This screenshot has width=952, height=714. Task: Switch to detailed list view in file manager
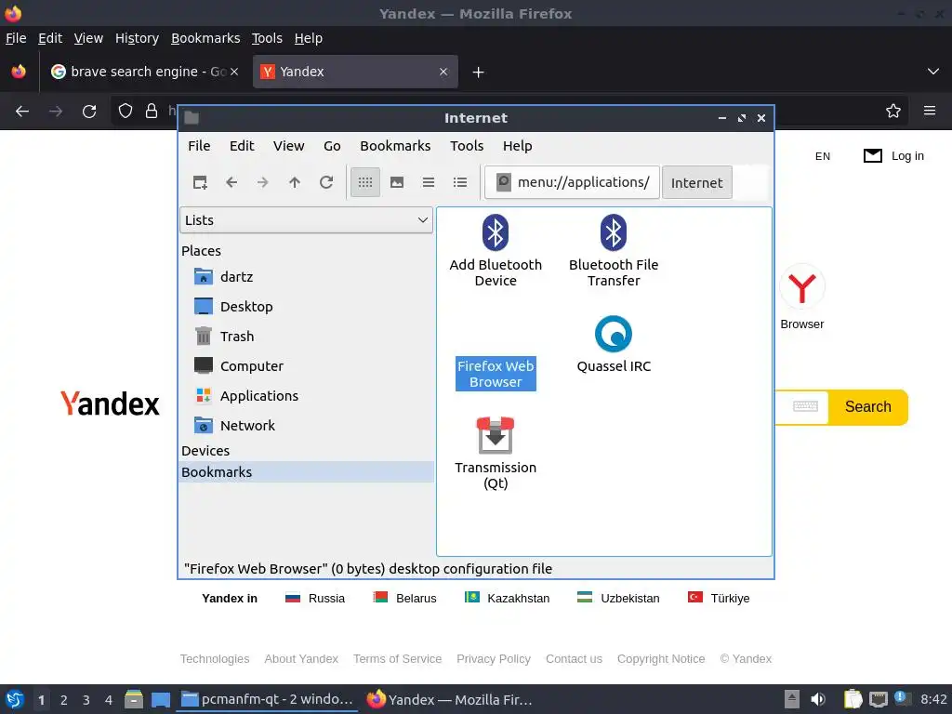[460, 182]
